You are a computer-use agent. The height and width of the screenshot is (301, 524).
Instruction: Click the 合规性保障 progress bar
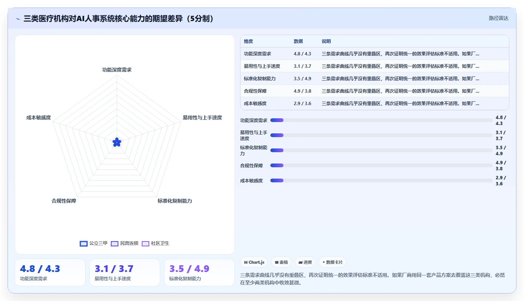pos(381,165)
